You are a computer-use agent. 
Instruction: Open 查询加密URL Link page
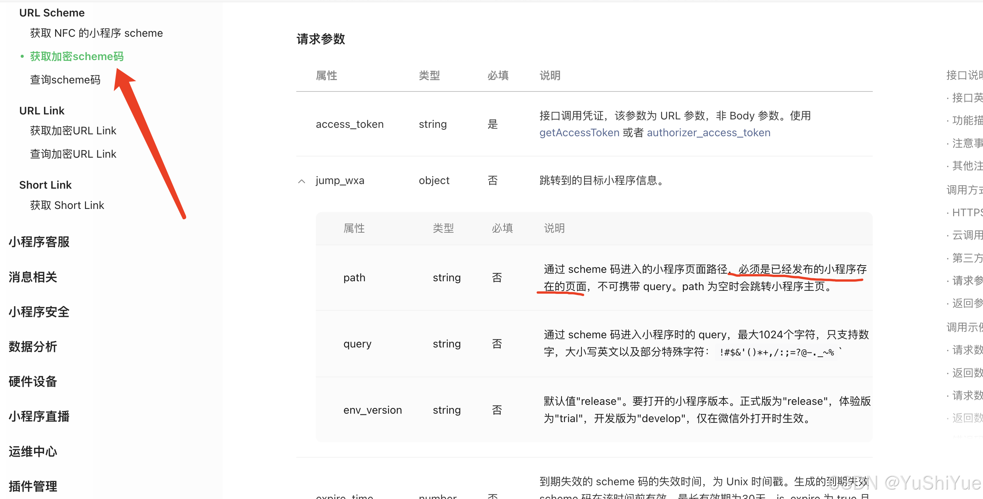tap(73, 154)
